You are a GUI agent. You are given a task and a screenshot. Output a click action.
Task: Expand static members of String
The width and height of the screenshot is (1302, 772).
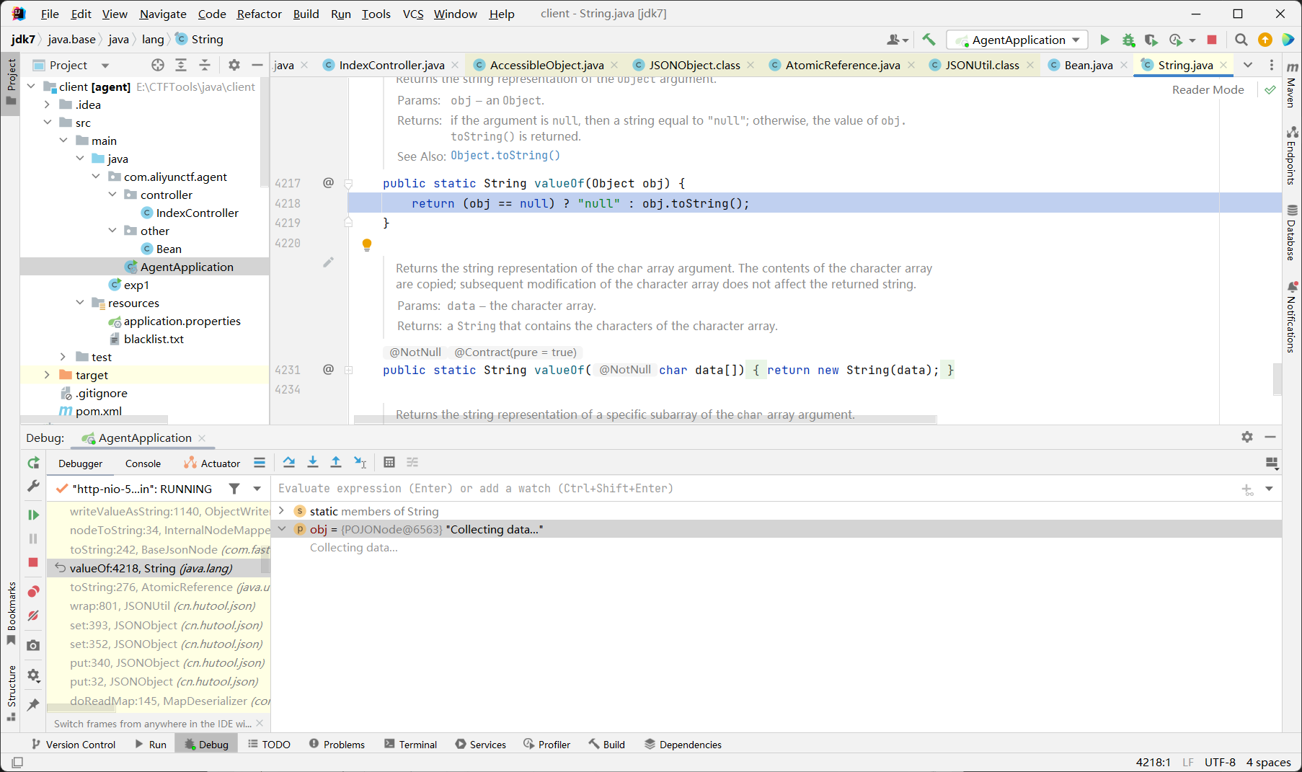point(281,511)
